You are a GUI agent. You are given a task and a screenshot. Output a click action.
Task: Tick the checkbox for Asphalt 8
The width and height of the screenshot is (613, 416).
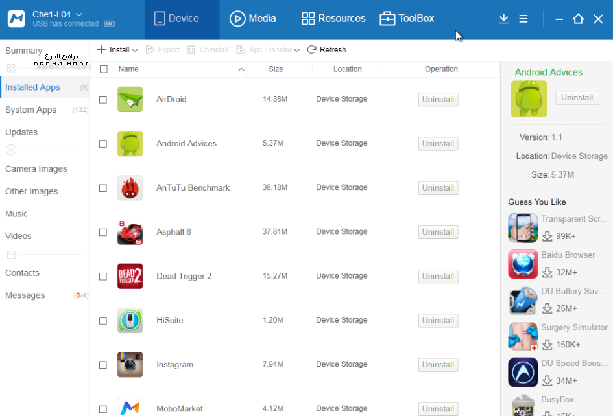click(x=103, y=232)
